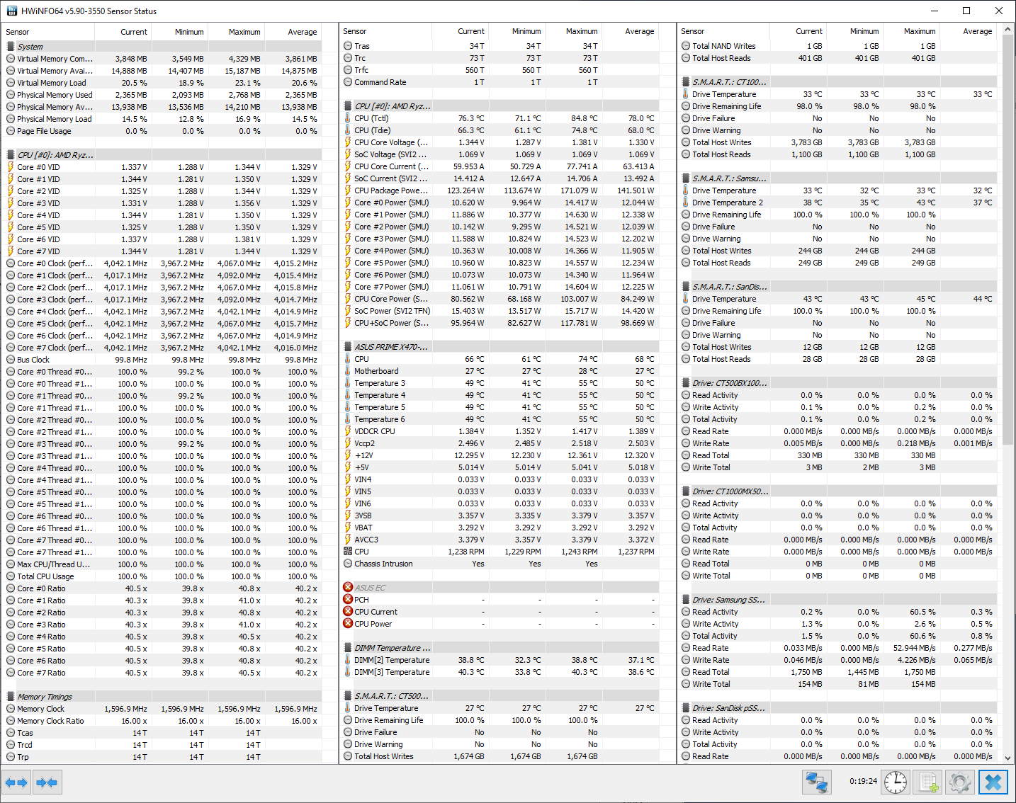Click the circle icon beside Bus Clock
Screen dimensions: 1016x803
[11, 360]
